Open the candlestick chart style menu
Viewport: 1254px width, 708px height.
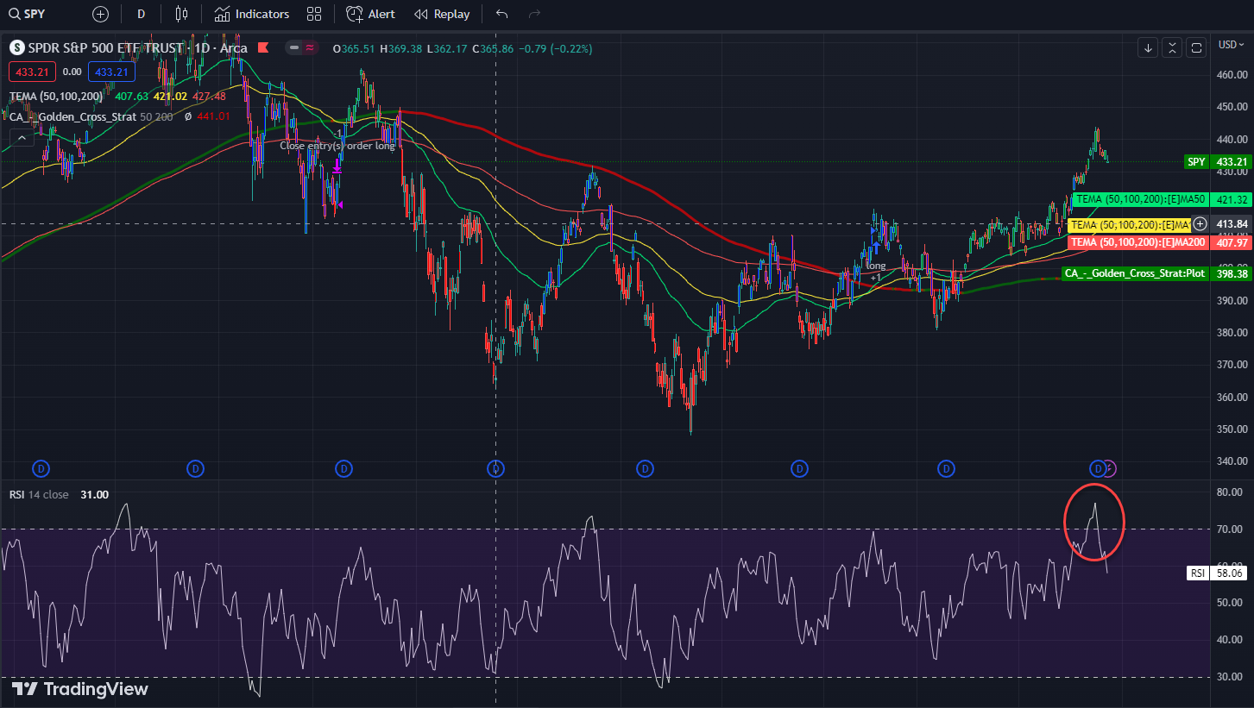tap(180, 14)
